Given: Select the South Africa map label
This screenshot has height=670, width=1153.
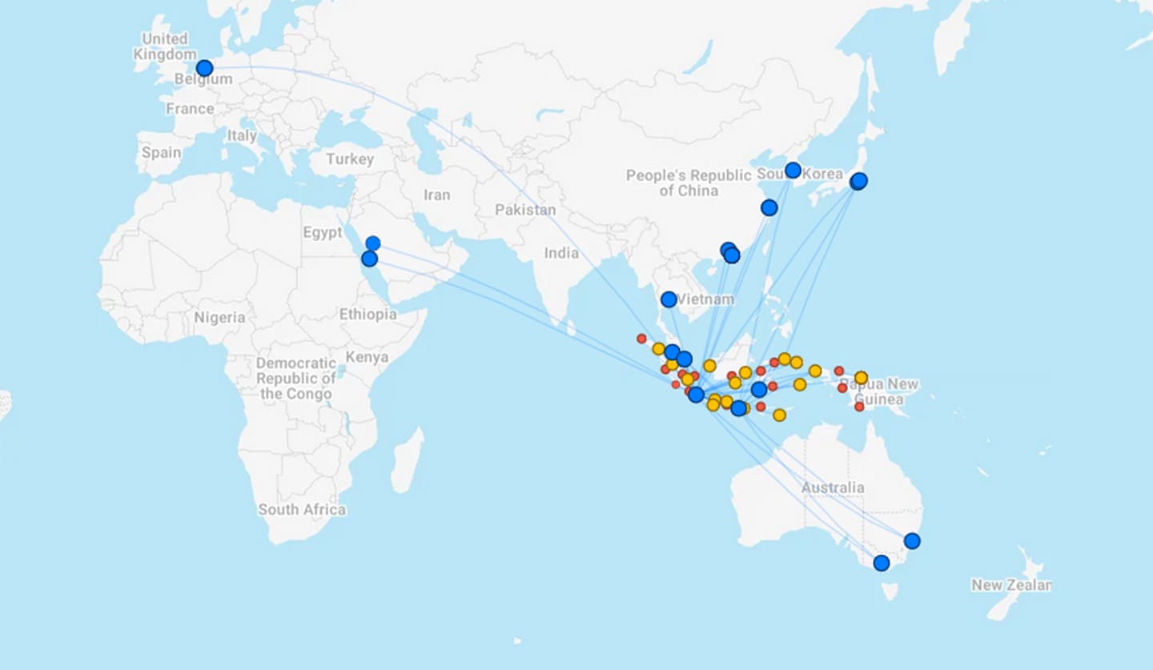Looking at the screenshot, I should point(302,509).
